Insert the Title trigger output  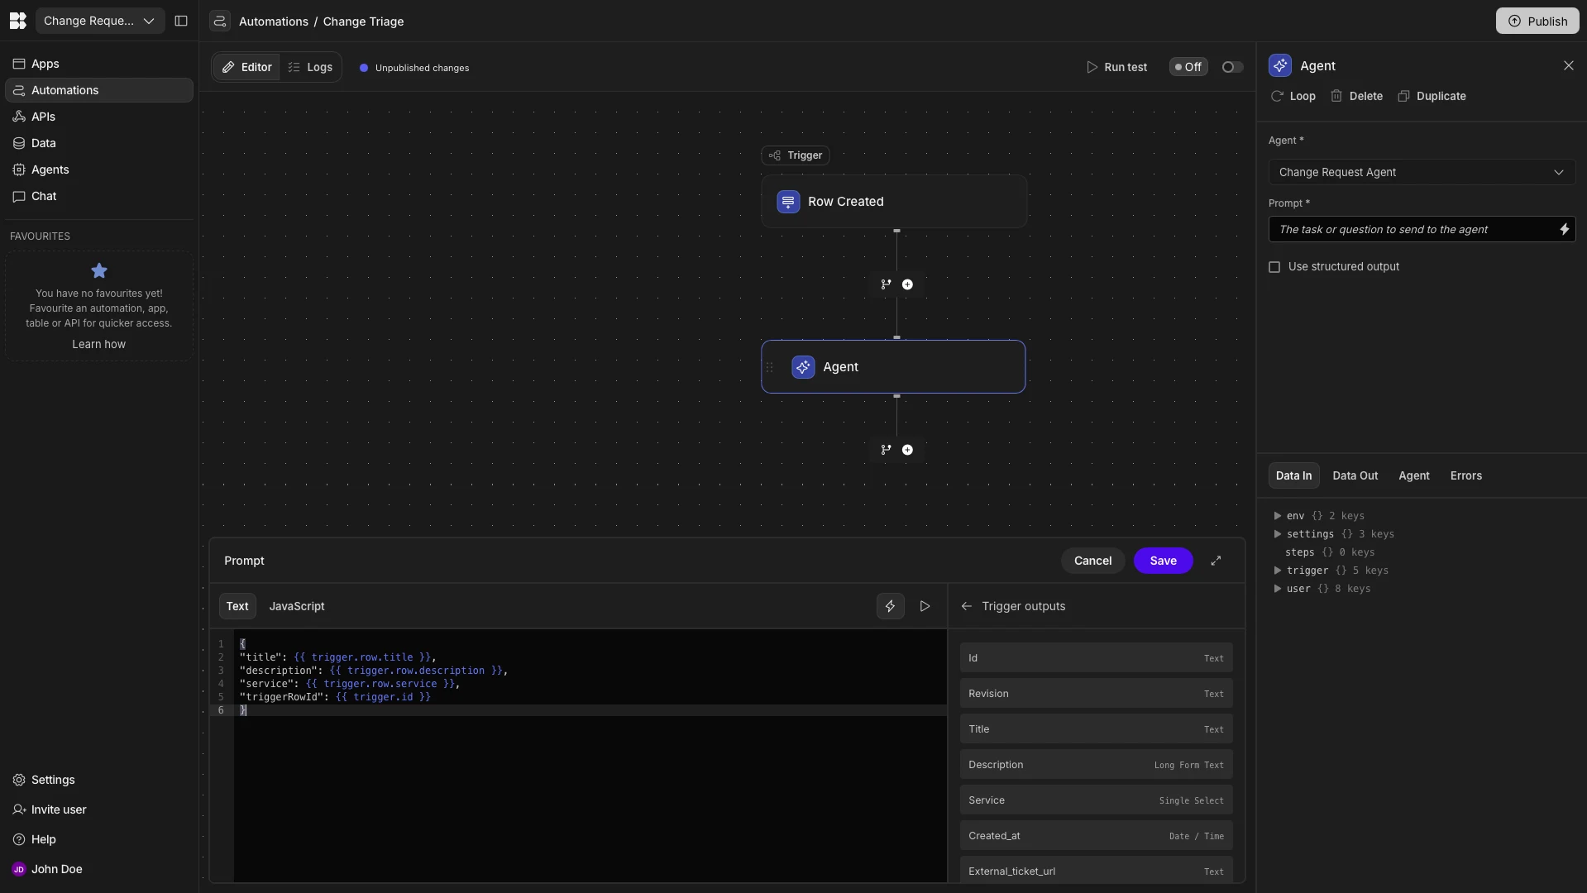(1096, 729)
